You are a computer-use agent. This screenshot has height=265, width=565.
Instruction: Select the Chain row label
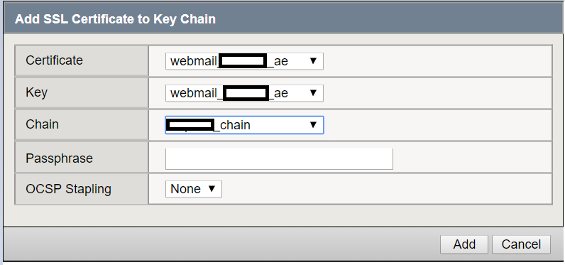point(42,124)
